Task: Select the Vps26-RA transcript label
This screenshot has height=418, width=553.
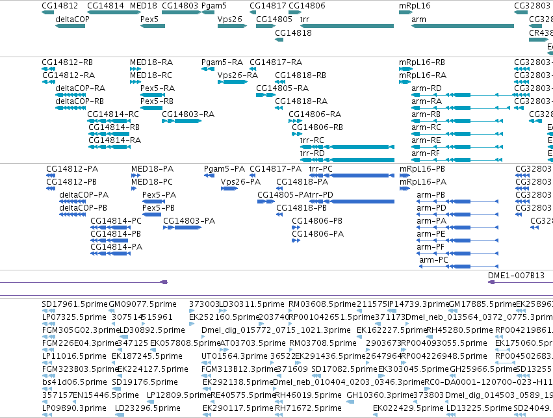Action: [x=238, y=75]
